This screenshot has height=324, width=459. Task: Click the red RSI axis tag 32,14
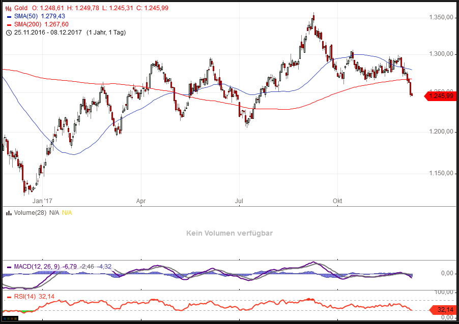click(443, 310)
